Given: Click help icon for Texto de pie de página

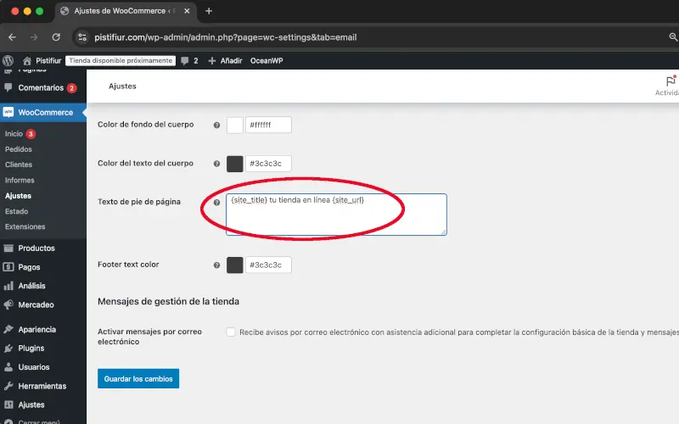Looking at the screenshot, I should 216,202.
